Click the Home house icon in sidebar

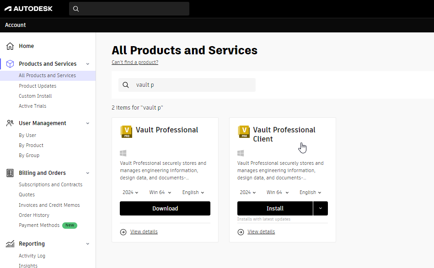point(10,46)
